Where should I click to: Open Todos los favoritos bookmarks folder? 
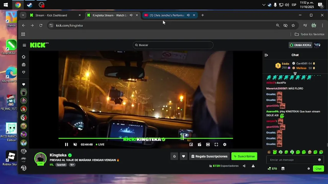coord(310,34)
